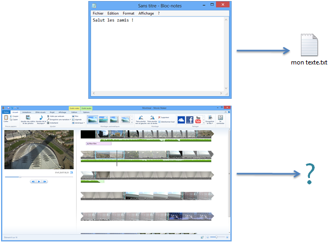
Task: Open the save movie (Enregistrer le film) dropdown
Action: tap(210, 123)
